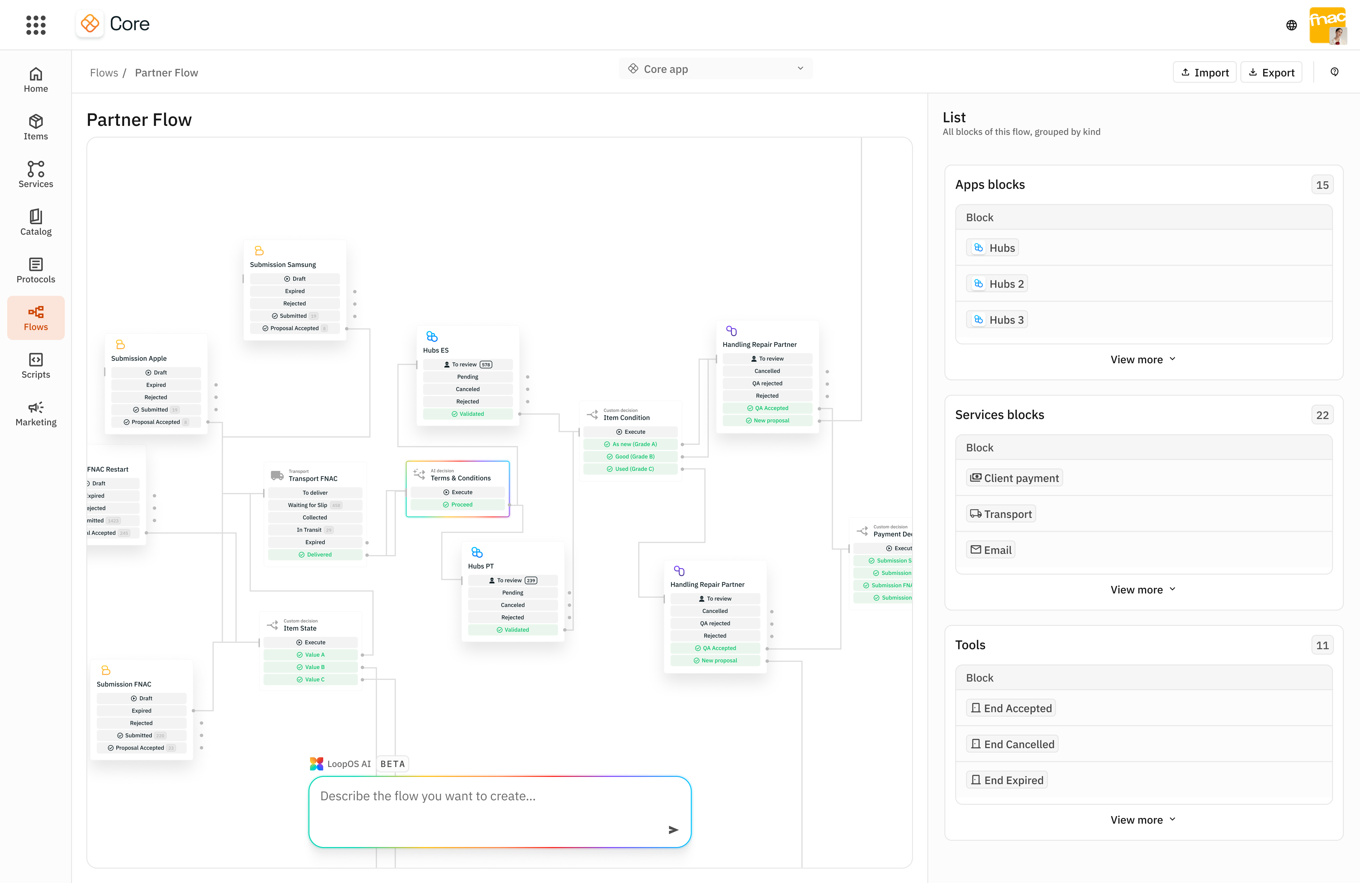Click the Import button
This screenshot has height=883, width=1360.
[x=1204, y=73]
